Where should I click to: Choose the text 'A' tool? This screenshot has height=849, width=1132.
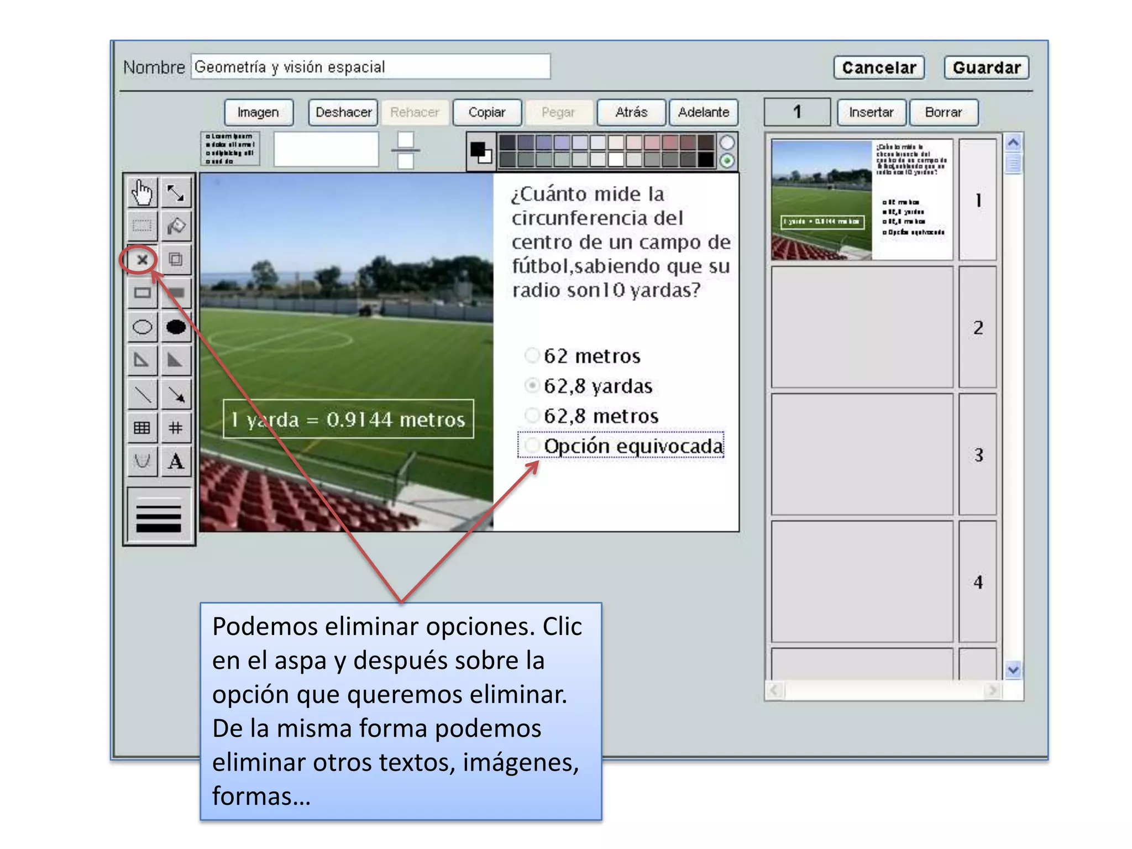click(x=176, y=461)
